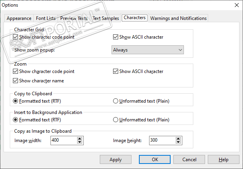Toggle Zoom Show character name checkbox
The height and width of the screenshot is (169, 243).
click(x=16, y=81)
